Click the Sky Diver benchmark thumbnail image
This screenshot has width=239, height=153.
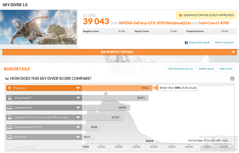[39, 29]
